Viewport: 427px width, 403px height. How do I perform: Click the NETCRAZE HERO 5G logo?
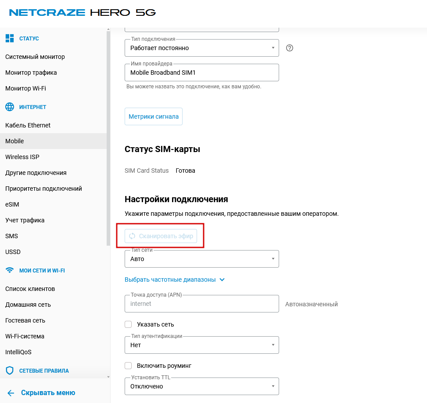pyautogui.click(x=83, y=12)
